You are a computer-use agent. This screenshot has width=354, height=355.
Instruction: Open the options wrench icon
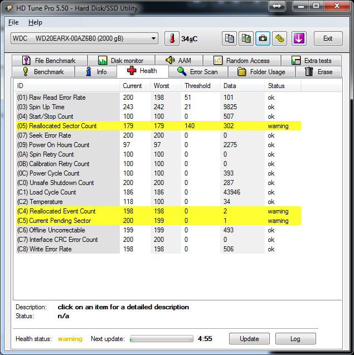coord(279,38)
